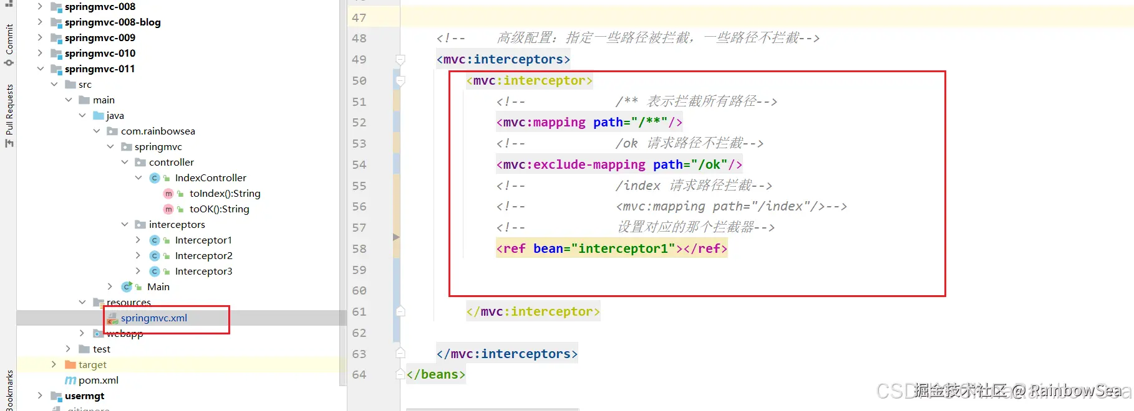This screenshot has width=1134, height=411.
Task: Collapse the java source folder
Action: tap(82, 116)
